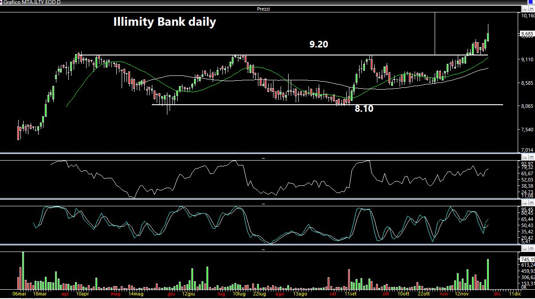Maximize the RSI oscillator panel below prices

(531, 157)
